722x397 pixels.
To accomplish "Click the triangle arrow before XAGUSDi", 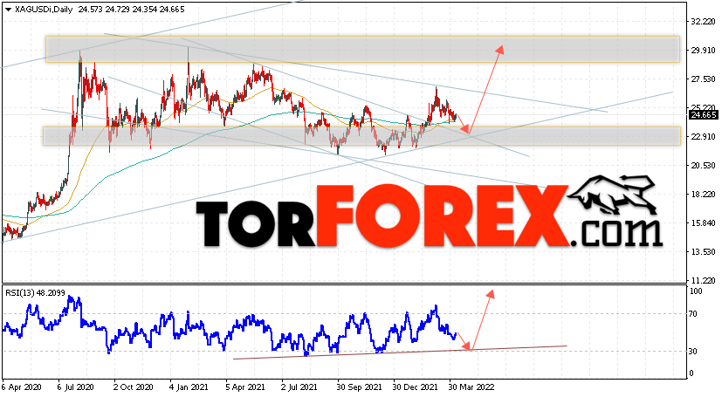I will [x=8, y=10].
